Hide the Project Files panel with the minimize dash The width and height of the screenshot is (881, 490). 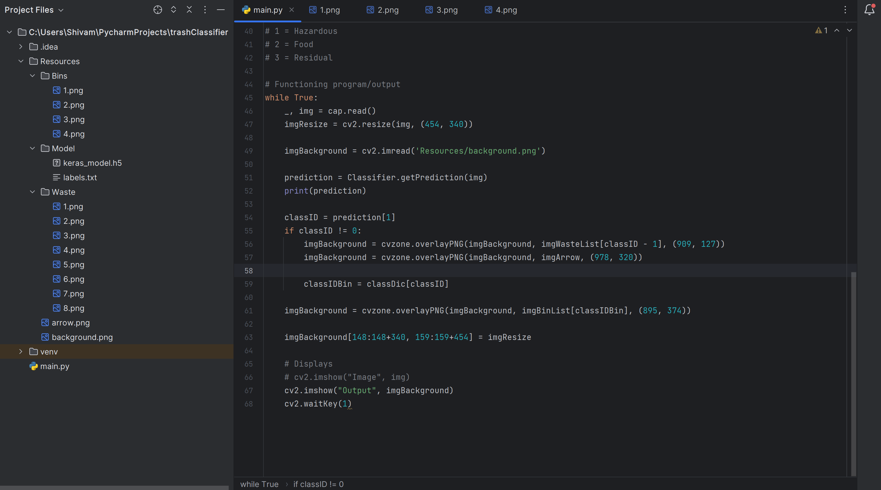(x=221, y=10)
